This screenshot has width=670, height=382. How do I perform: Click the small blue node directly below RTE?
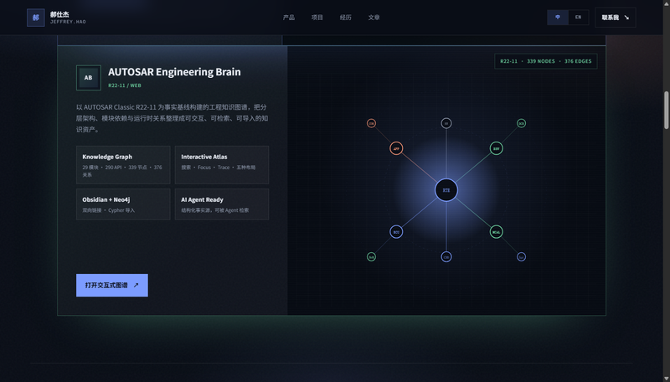tap(446, 257)
